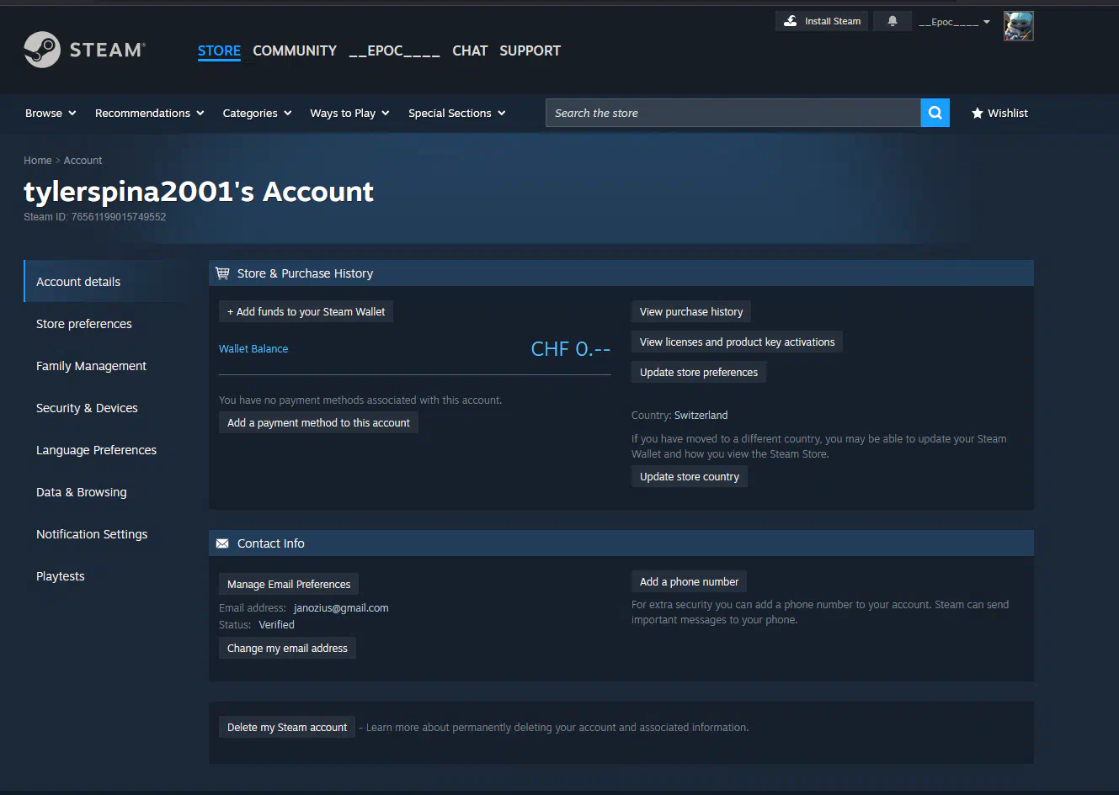Click View purchase history
Screen dimensions: 1119x795
[691, 311]
